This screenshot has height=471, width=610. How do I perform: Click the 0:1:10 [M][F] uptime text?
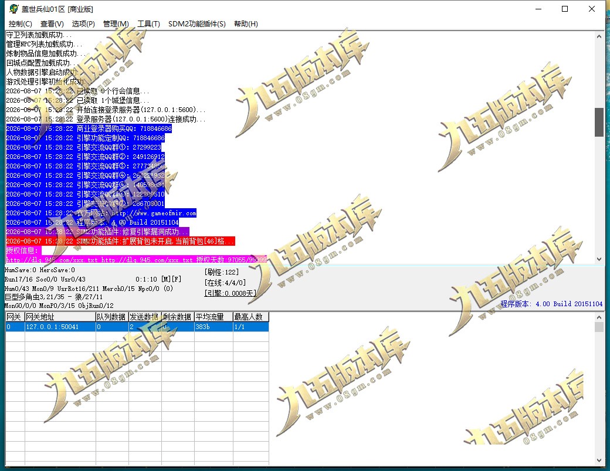tap(158, 279)
